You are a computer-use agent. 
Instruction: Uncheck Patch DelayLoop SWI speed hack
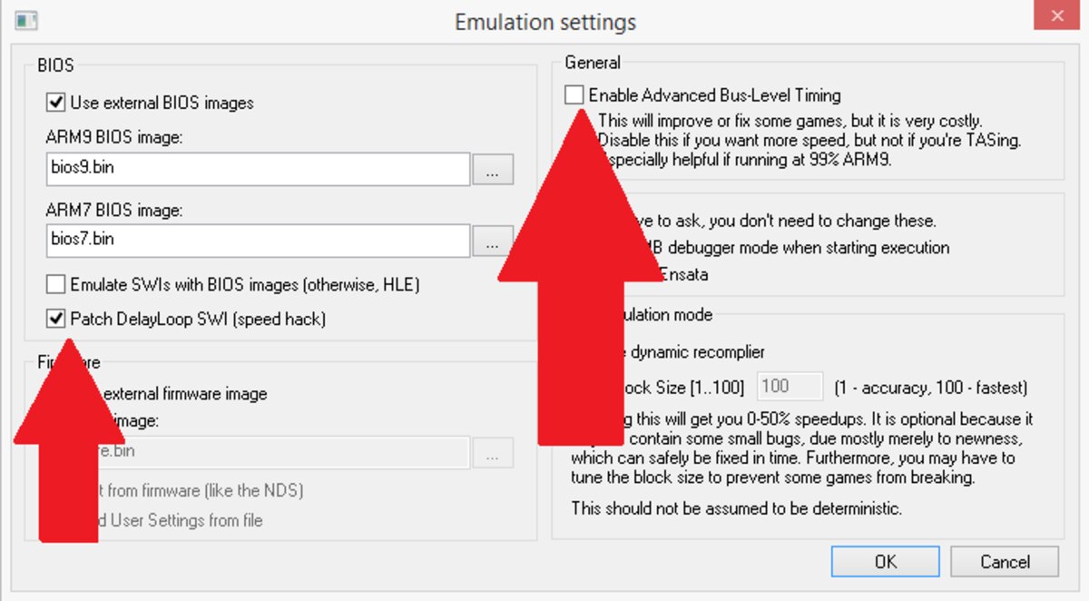pyautogui.click(x=56, y=319)
